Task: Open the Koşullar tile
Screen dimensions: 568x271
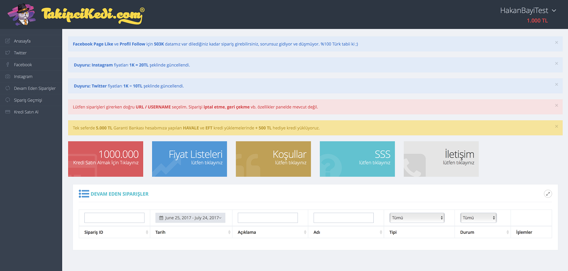Action: pos(273,159)
